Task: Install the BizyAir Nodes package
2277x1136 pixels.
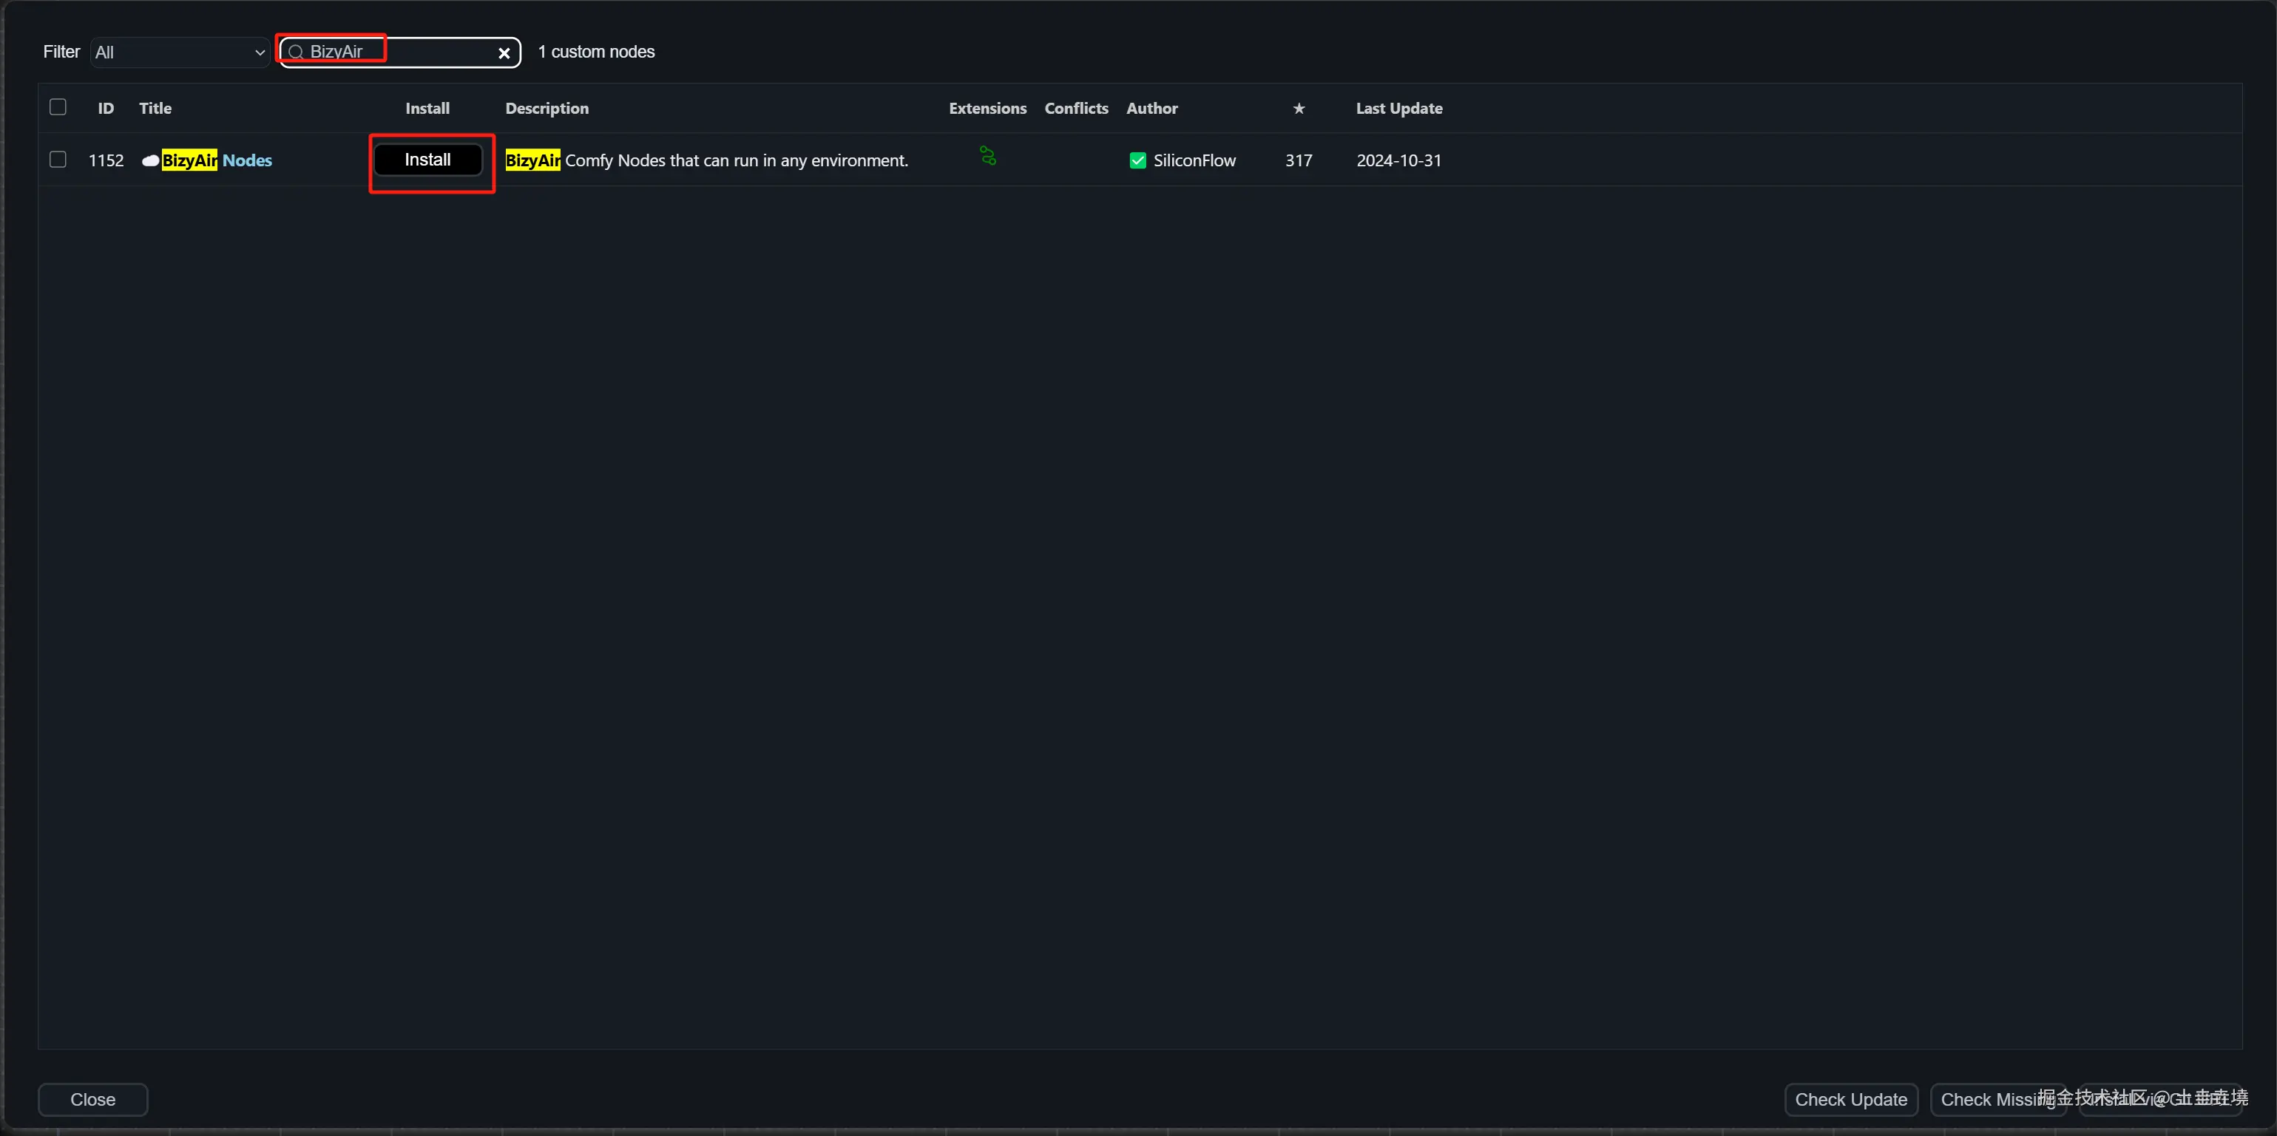Action: (428, 160)
